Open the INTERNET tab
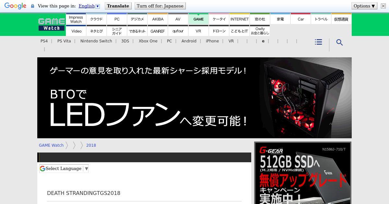This screenshot has height=204, width=389. point(239,19)
